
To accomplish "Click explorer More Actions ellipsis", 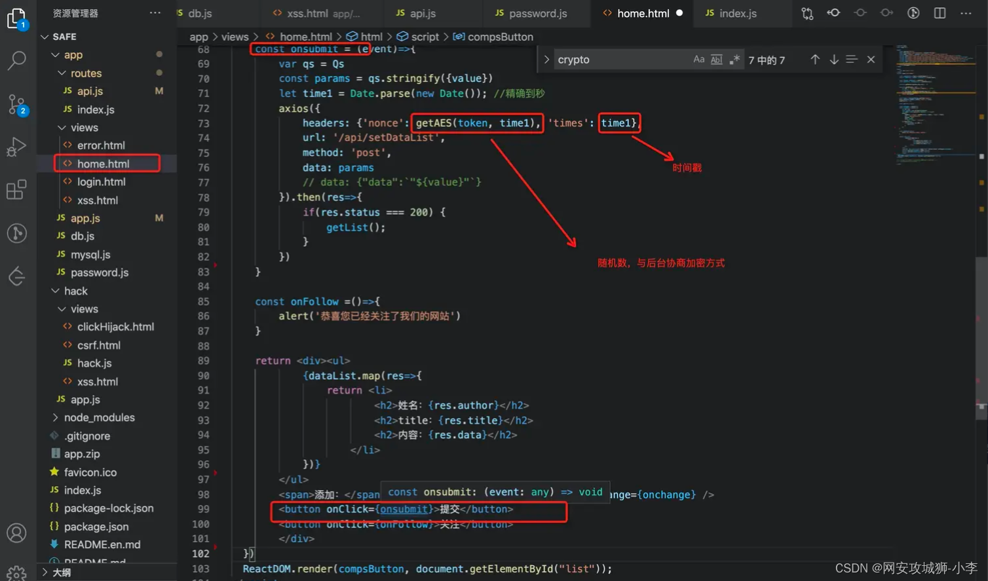I will point(155,12).
